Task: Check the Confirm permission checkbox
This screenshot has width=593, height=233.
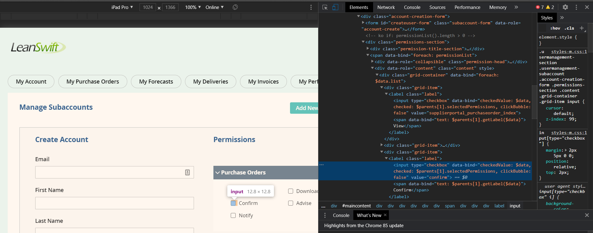Action: tap(233, 203)
